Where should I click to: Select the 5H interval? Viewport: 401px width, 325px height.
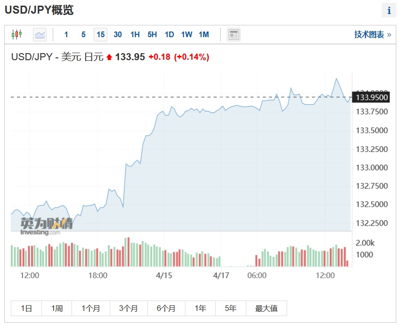(x=152, y=34)
